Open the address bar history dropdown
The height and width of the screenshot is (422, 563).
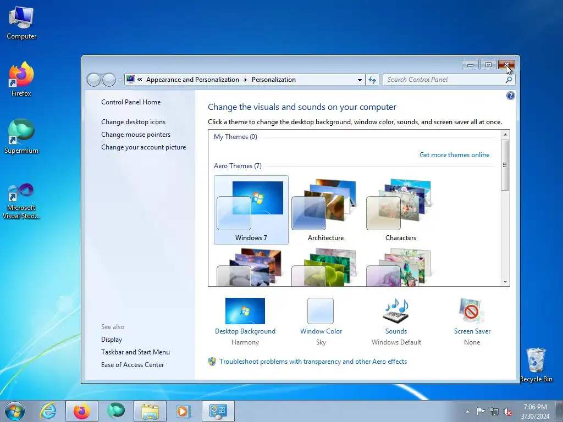coord(360,80)
